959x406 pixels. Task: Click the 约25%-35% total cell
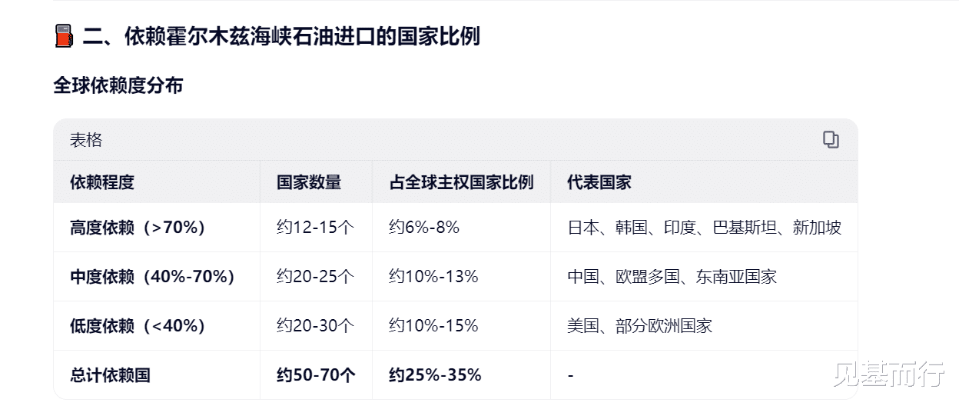pyautogui.click(x=435, y=375)
